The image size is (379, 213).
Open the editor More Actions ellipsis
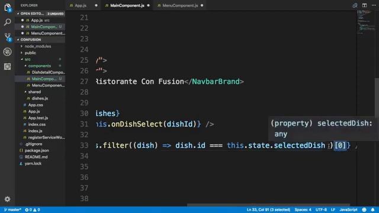tap(374, 5)
